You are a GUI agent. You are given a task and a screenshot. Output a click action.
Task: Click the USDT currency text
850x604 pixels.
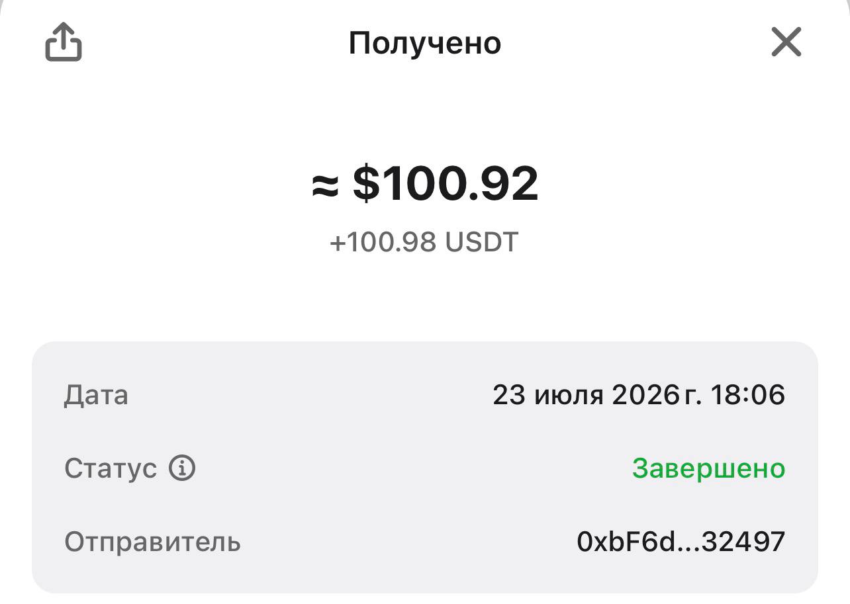[x=481, y=242]
